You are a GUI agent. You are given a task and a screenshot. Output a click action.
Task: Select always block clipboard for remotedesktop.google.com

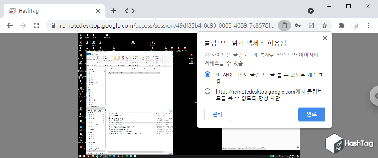[207, 92]
